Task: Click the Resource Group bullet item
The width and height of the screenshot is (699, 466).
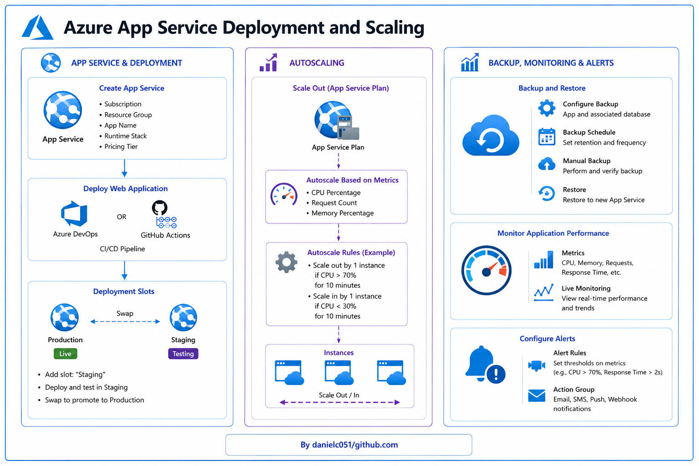Action: tap(126, 115)
